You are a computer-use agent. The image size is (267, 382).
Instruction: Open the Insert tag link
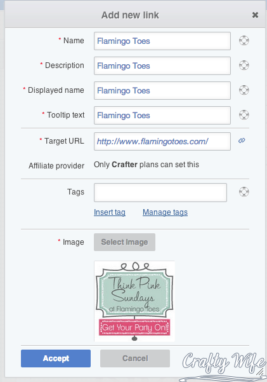[110, 212]
